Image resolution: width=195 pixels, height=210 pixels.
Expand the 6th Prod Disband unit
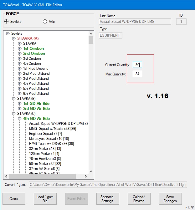19,94
